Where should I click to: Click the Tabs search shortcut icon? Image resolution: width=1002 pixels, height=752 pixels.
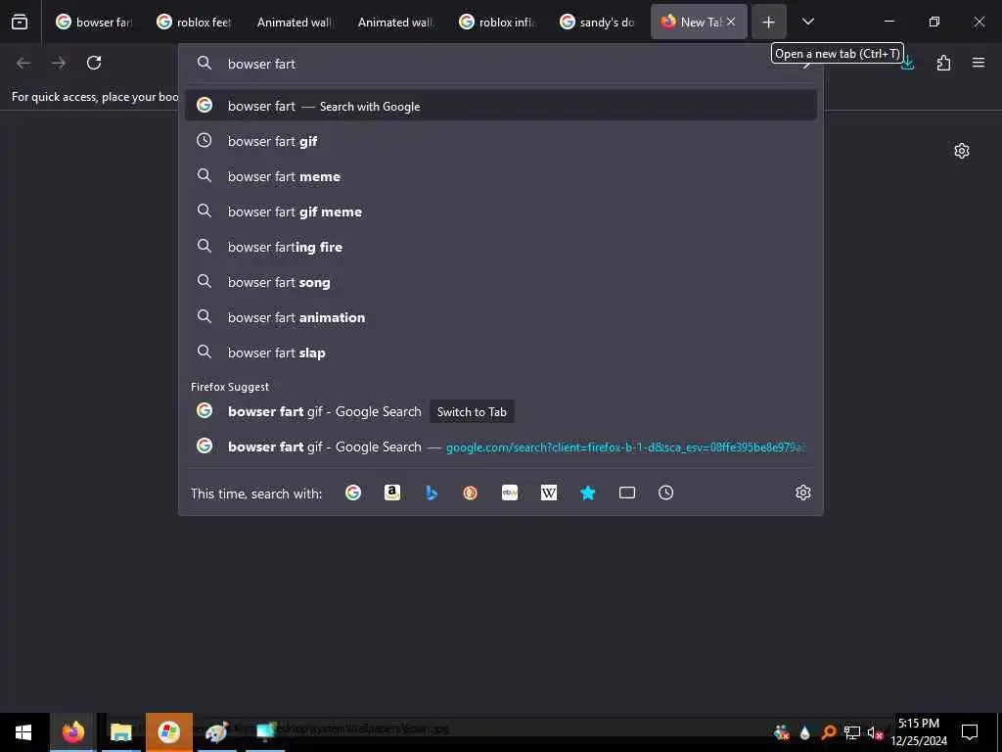coord(627,493)
